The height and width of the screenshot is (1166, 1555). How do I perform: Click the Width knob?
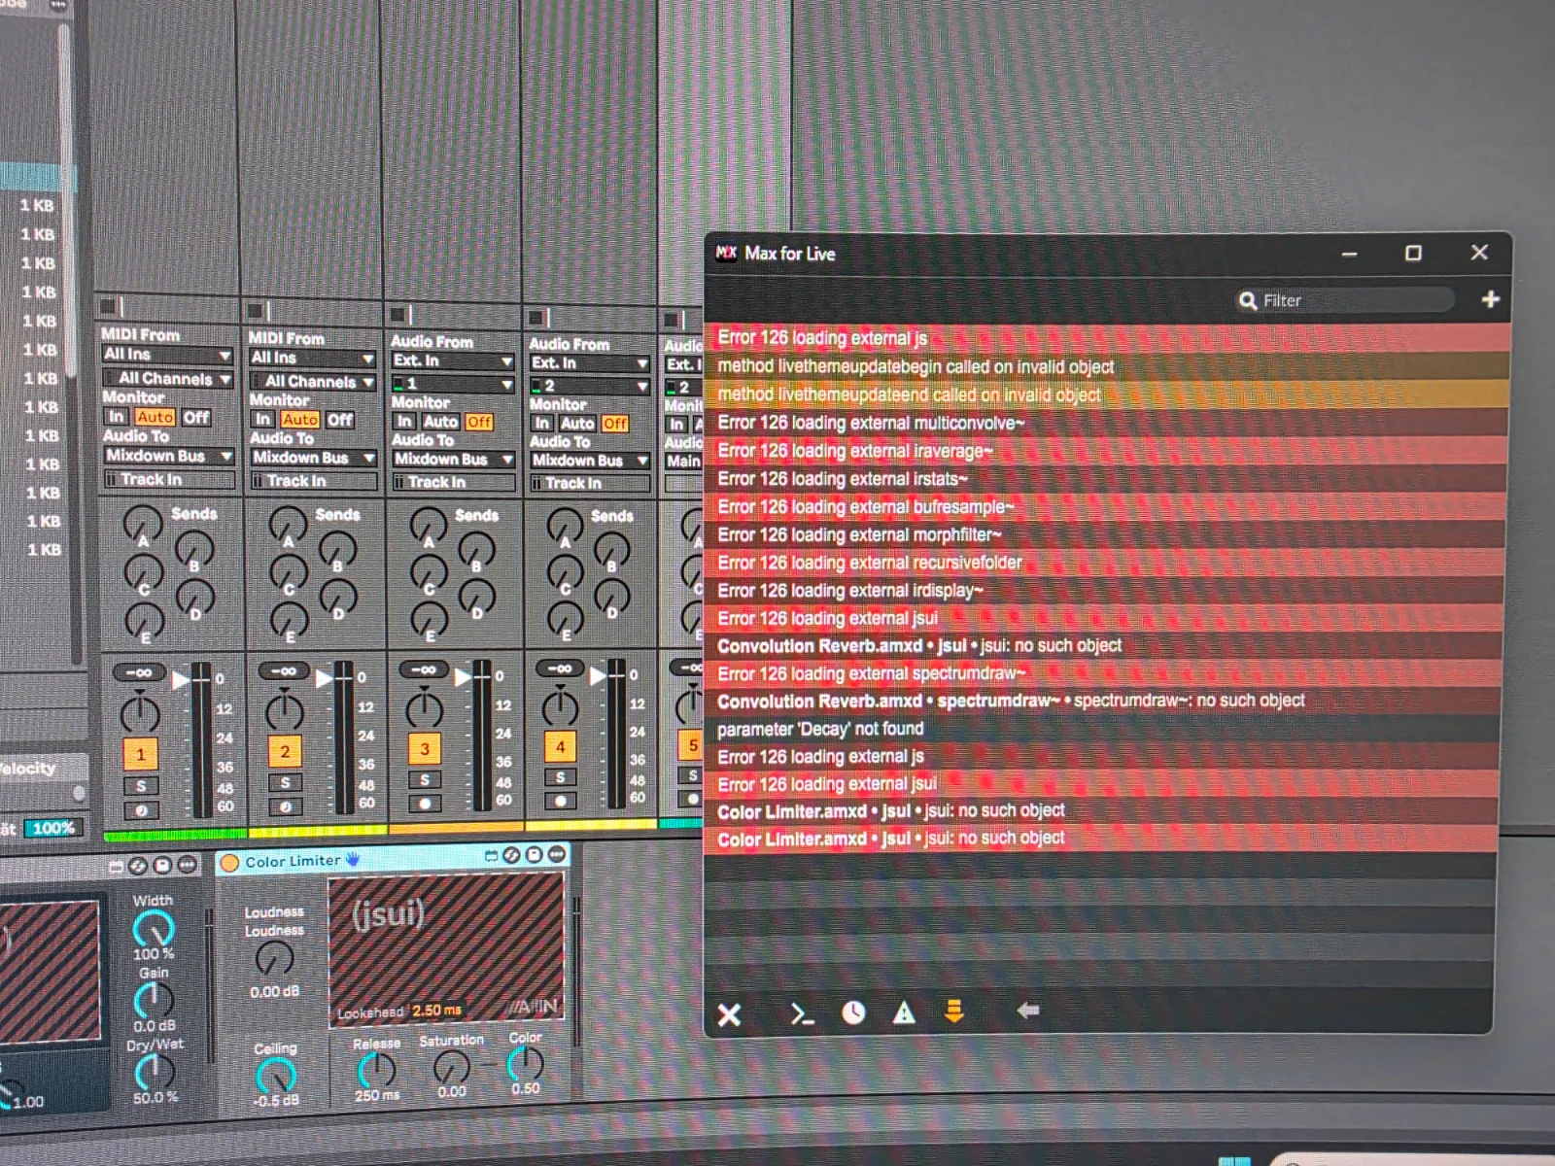pyautogui.click(x=154, y=928)
